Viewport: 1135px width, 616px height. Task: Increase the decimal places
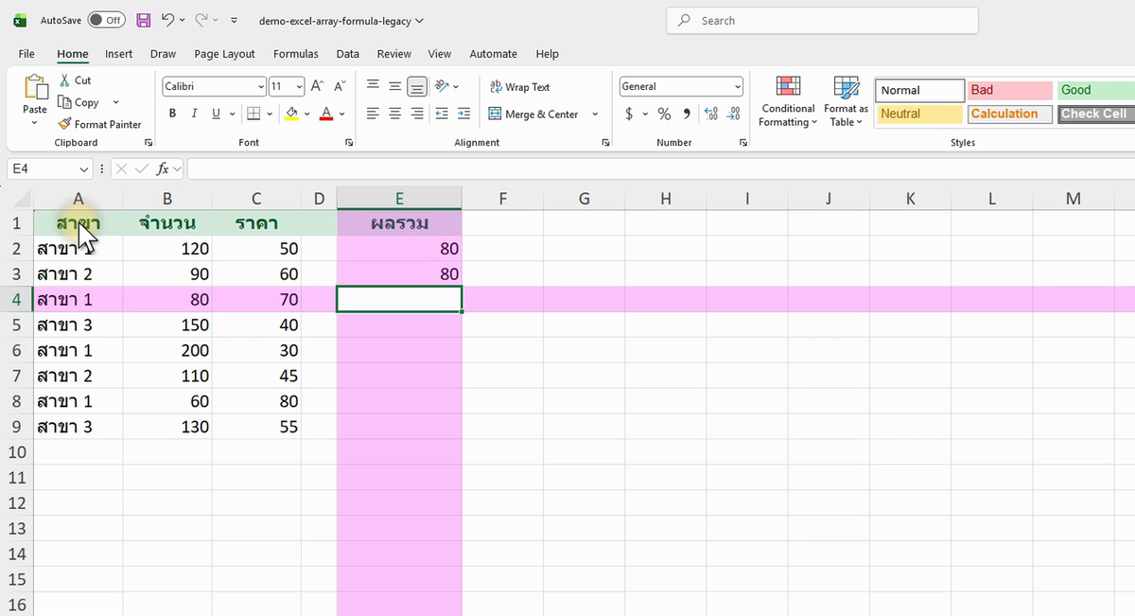(x=711, y=114)
